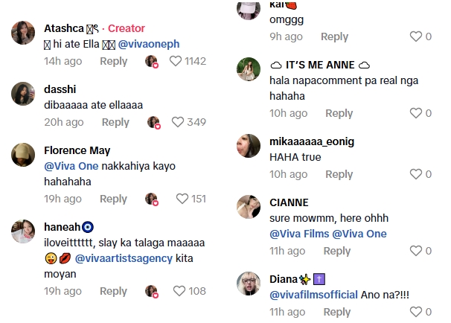Visit @vivafilmsofficial mention in Diana's comment

coord(313,295)
